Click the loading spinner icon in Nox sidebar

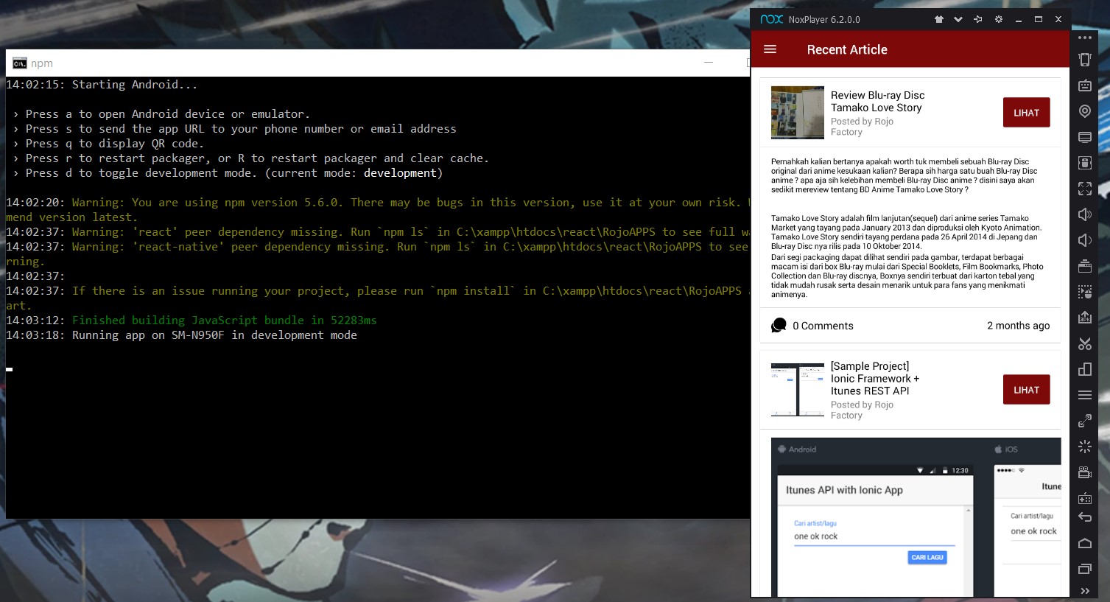point(1085,447)
